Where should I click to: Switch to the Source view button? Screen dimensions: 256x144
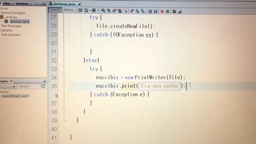tap(55, 10)
